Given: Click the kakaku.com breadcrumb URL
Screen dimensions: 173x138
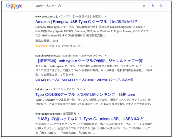Looking at the screenshot, I should click(43, 89).
